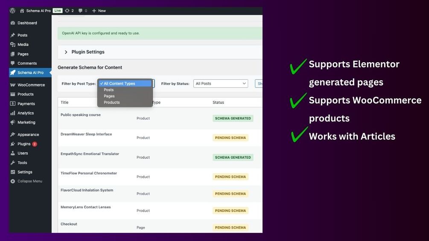This screenshot has height=241, width=429.
Task: Click "MemoryLens Contact Lenses" title
Action: pyautogui.click(x=86, y=207)
